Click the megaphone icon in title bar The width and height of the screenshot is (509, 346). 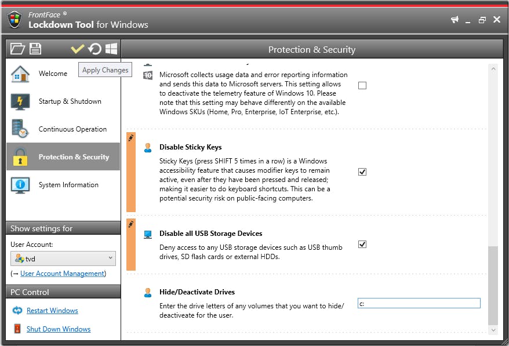[x=455, y=20]
